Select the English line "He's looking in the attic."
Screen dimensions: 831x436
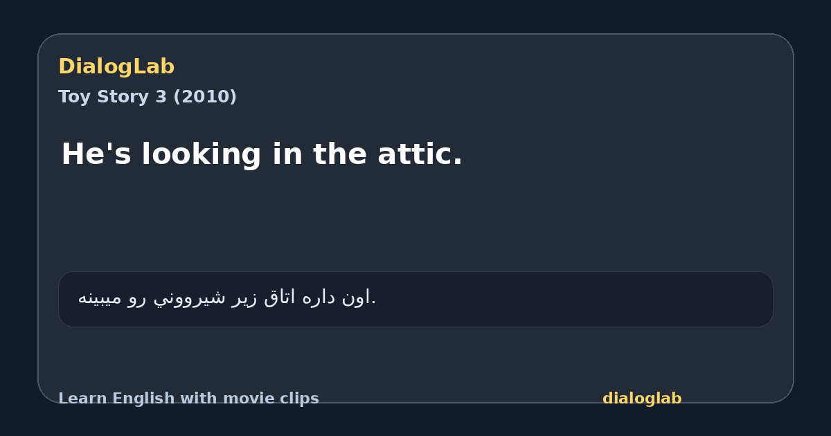(262, 154)
